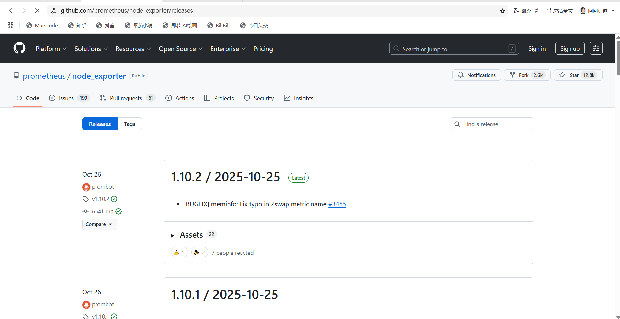Open the Insights tab

click(299, 98)
